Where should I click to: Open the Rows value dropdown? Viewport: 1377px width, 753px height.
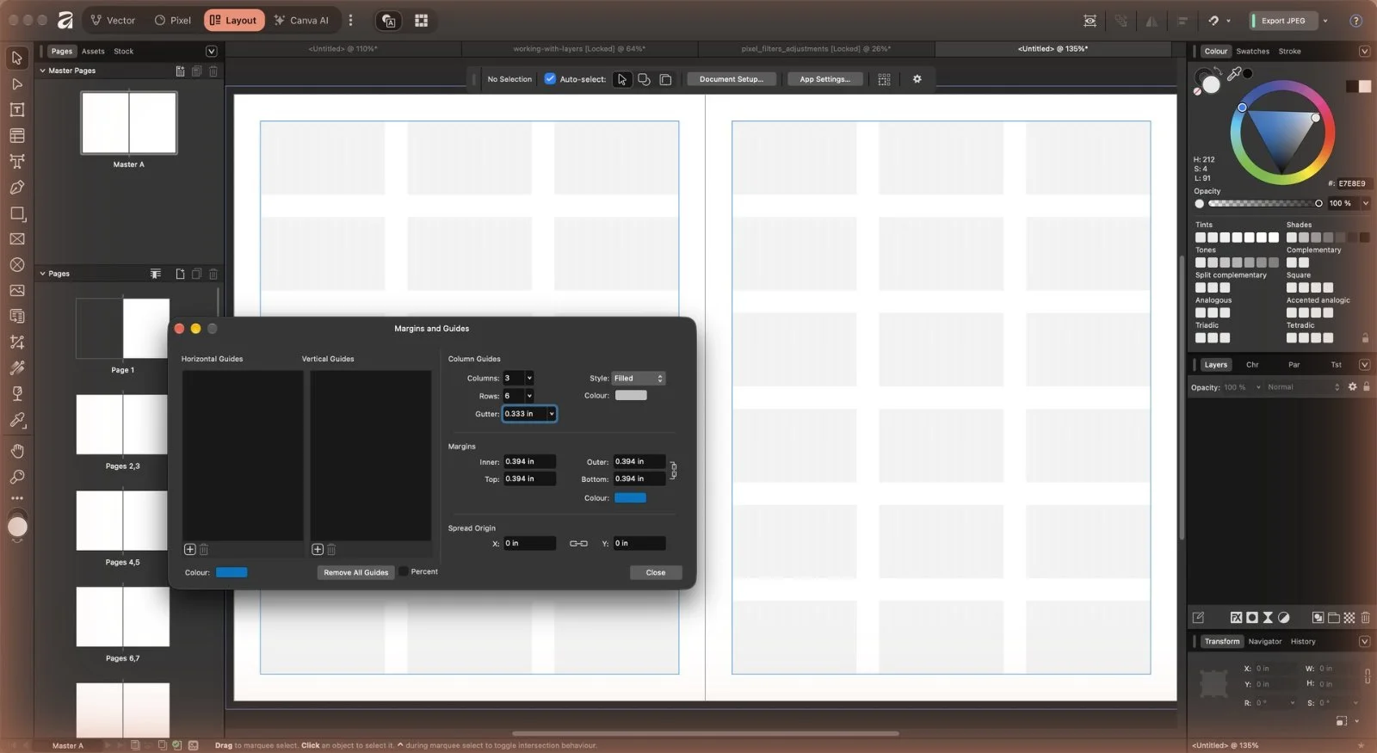pos(529,396)
